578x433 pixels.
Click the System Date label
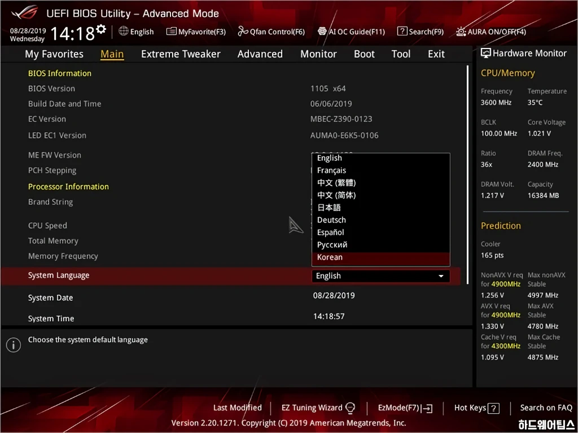pyautogui.click(x=50, y=298)
